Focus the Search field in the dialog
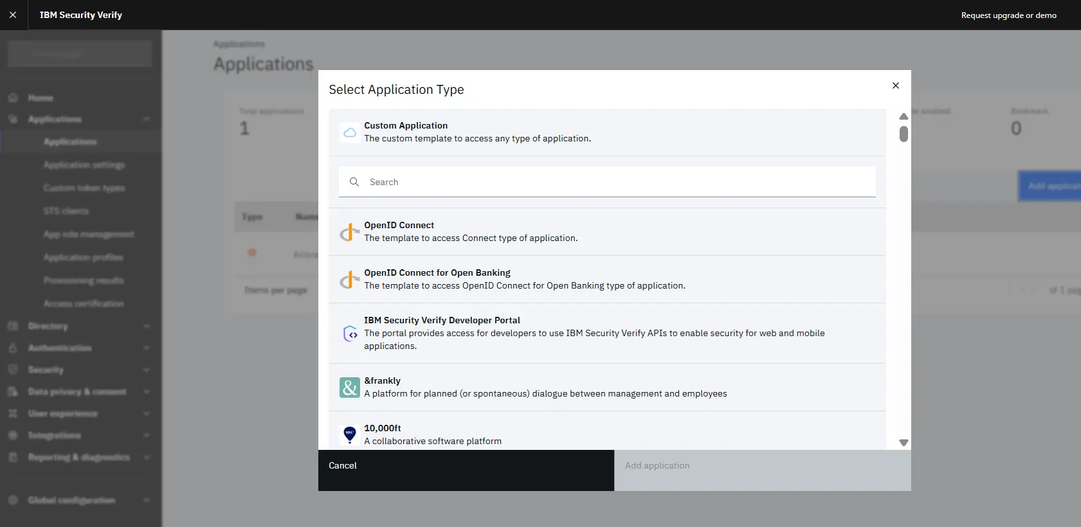This screenshot has height=527, width=1081. click(607, 182)
